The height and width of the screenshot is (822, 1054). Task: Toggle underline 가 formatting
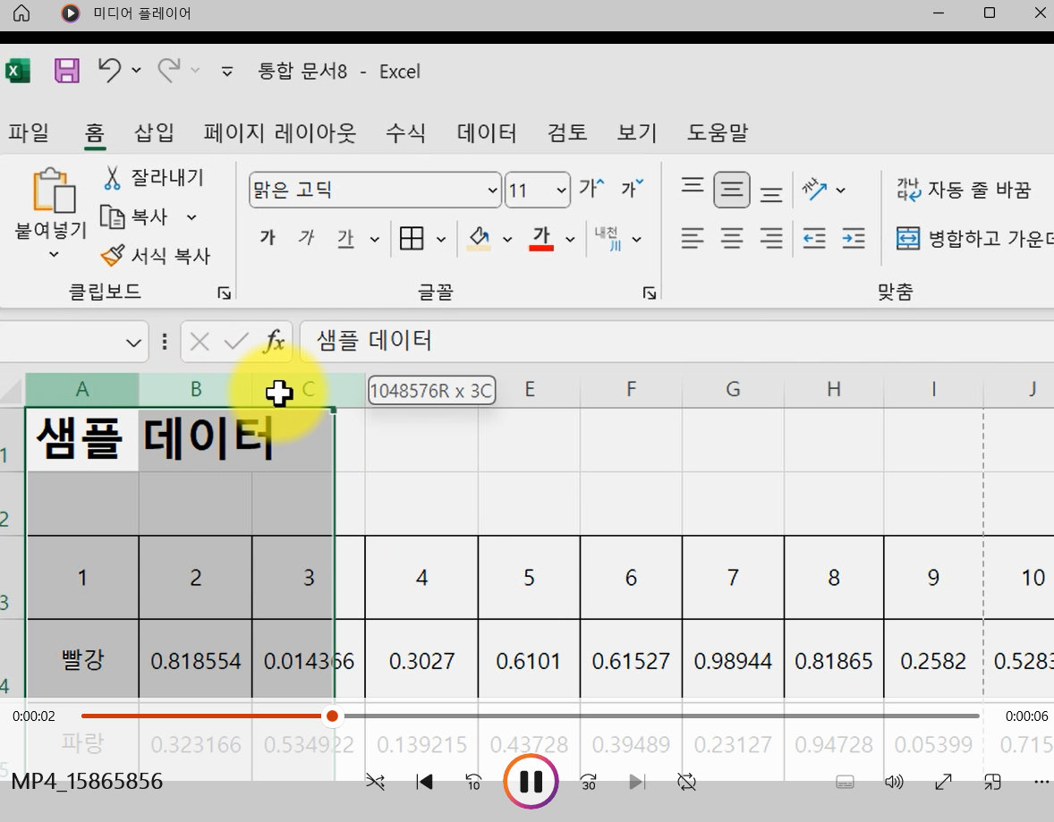[345, 238]
